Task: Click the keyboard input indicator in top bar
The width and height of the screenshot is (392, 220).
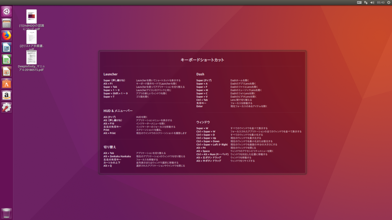Action: click(x=359, y=3)
